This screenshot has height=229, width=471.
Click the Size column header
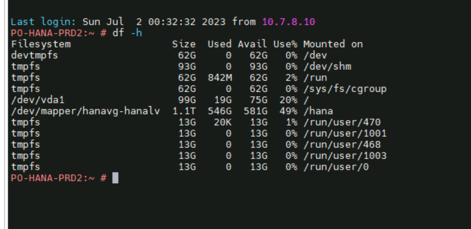tap(184, 44)
